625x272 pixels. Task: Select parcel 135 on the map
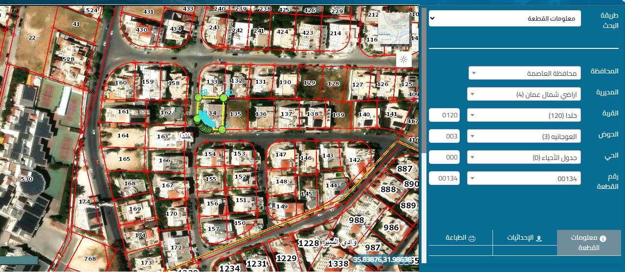tap(236, 114)
